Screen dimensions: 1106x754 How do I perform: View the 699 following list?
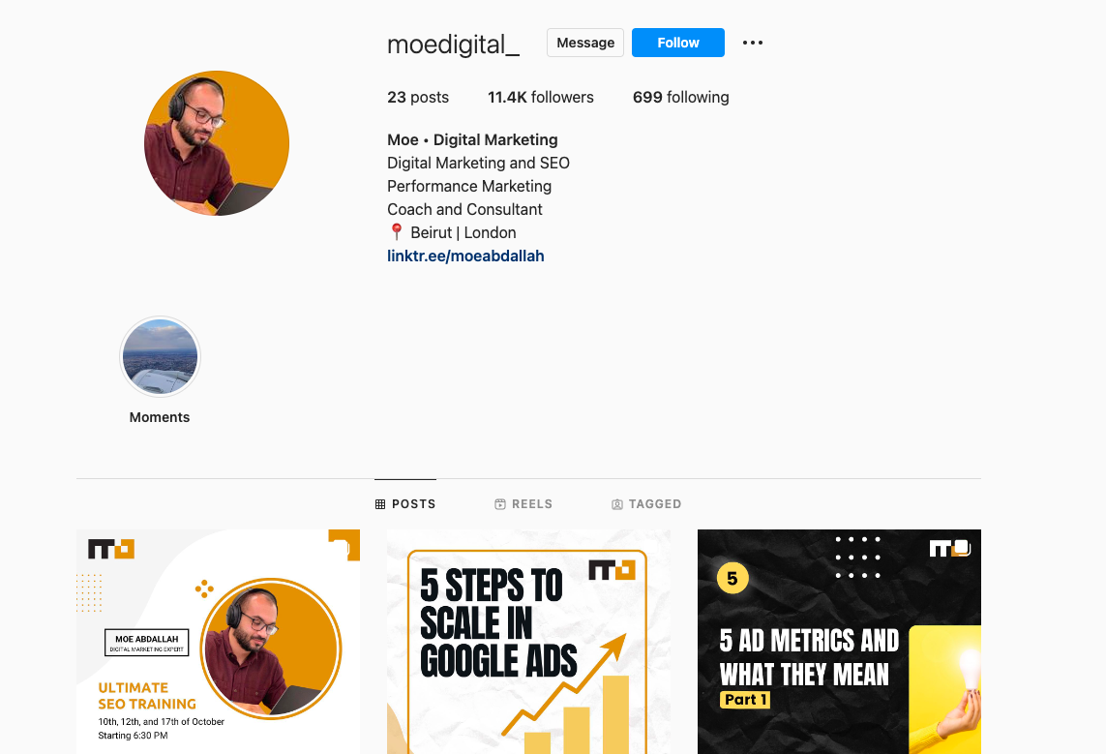click(680, 98)
